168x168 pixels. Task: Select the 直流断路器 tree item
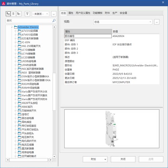pos(28,149)
